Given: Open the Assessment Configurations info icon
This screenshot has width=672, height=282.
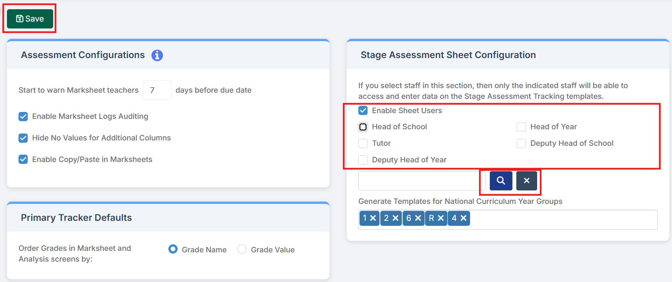Looking at the screenshot, I should coord(157,55).
